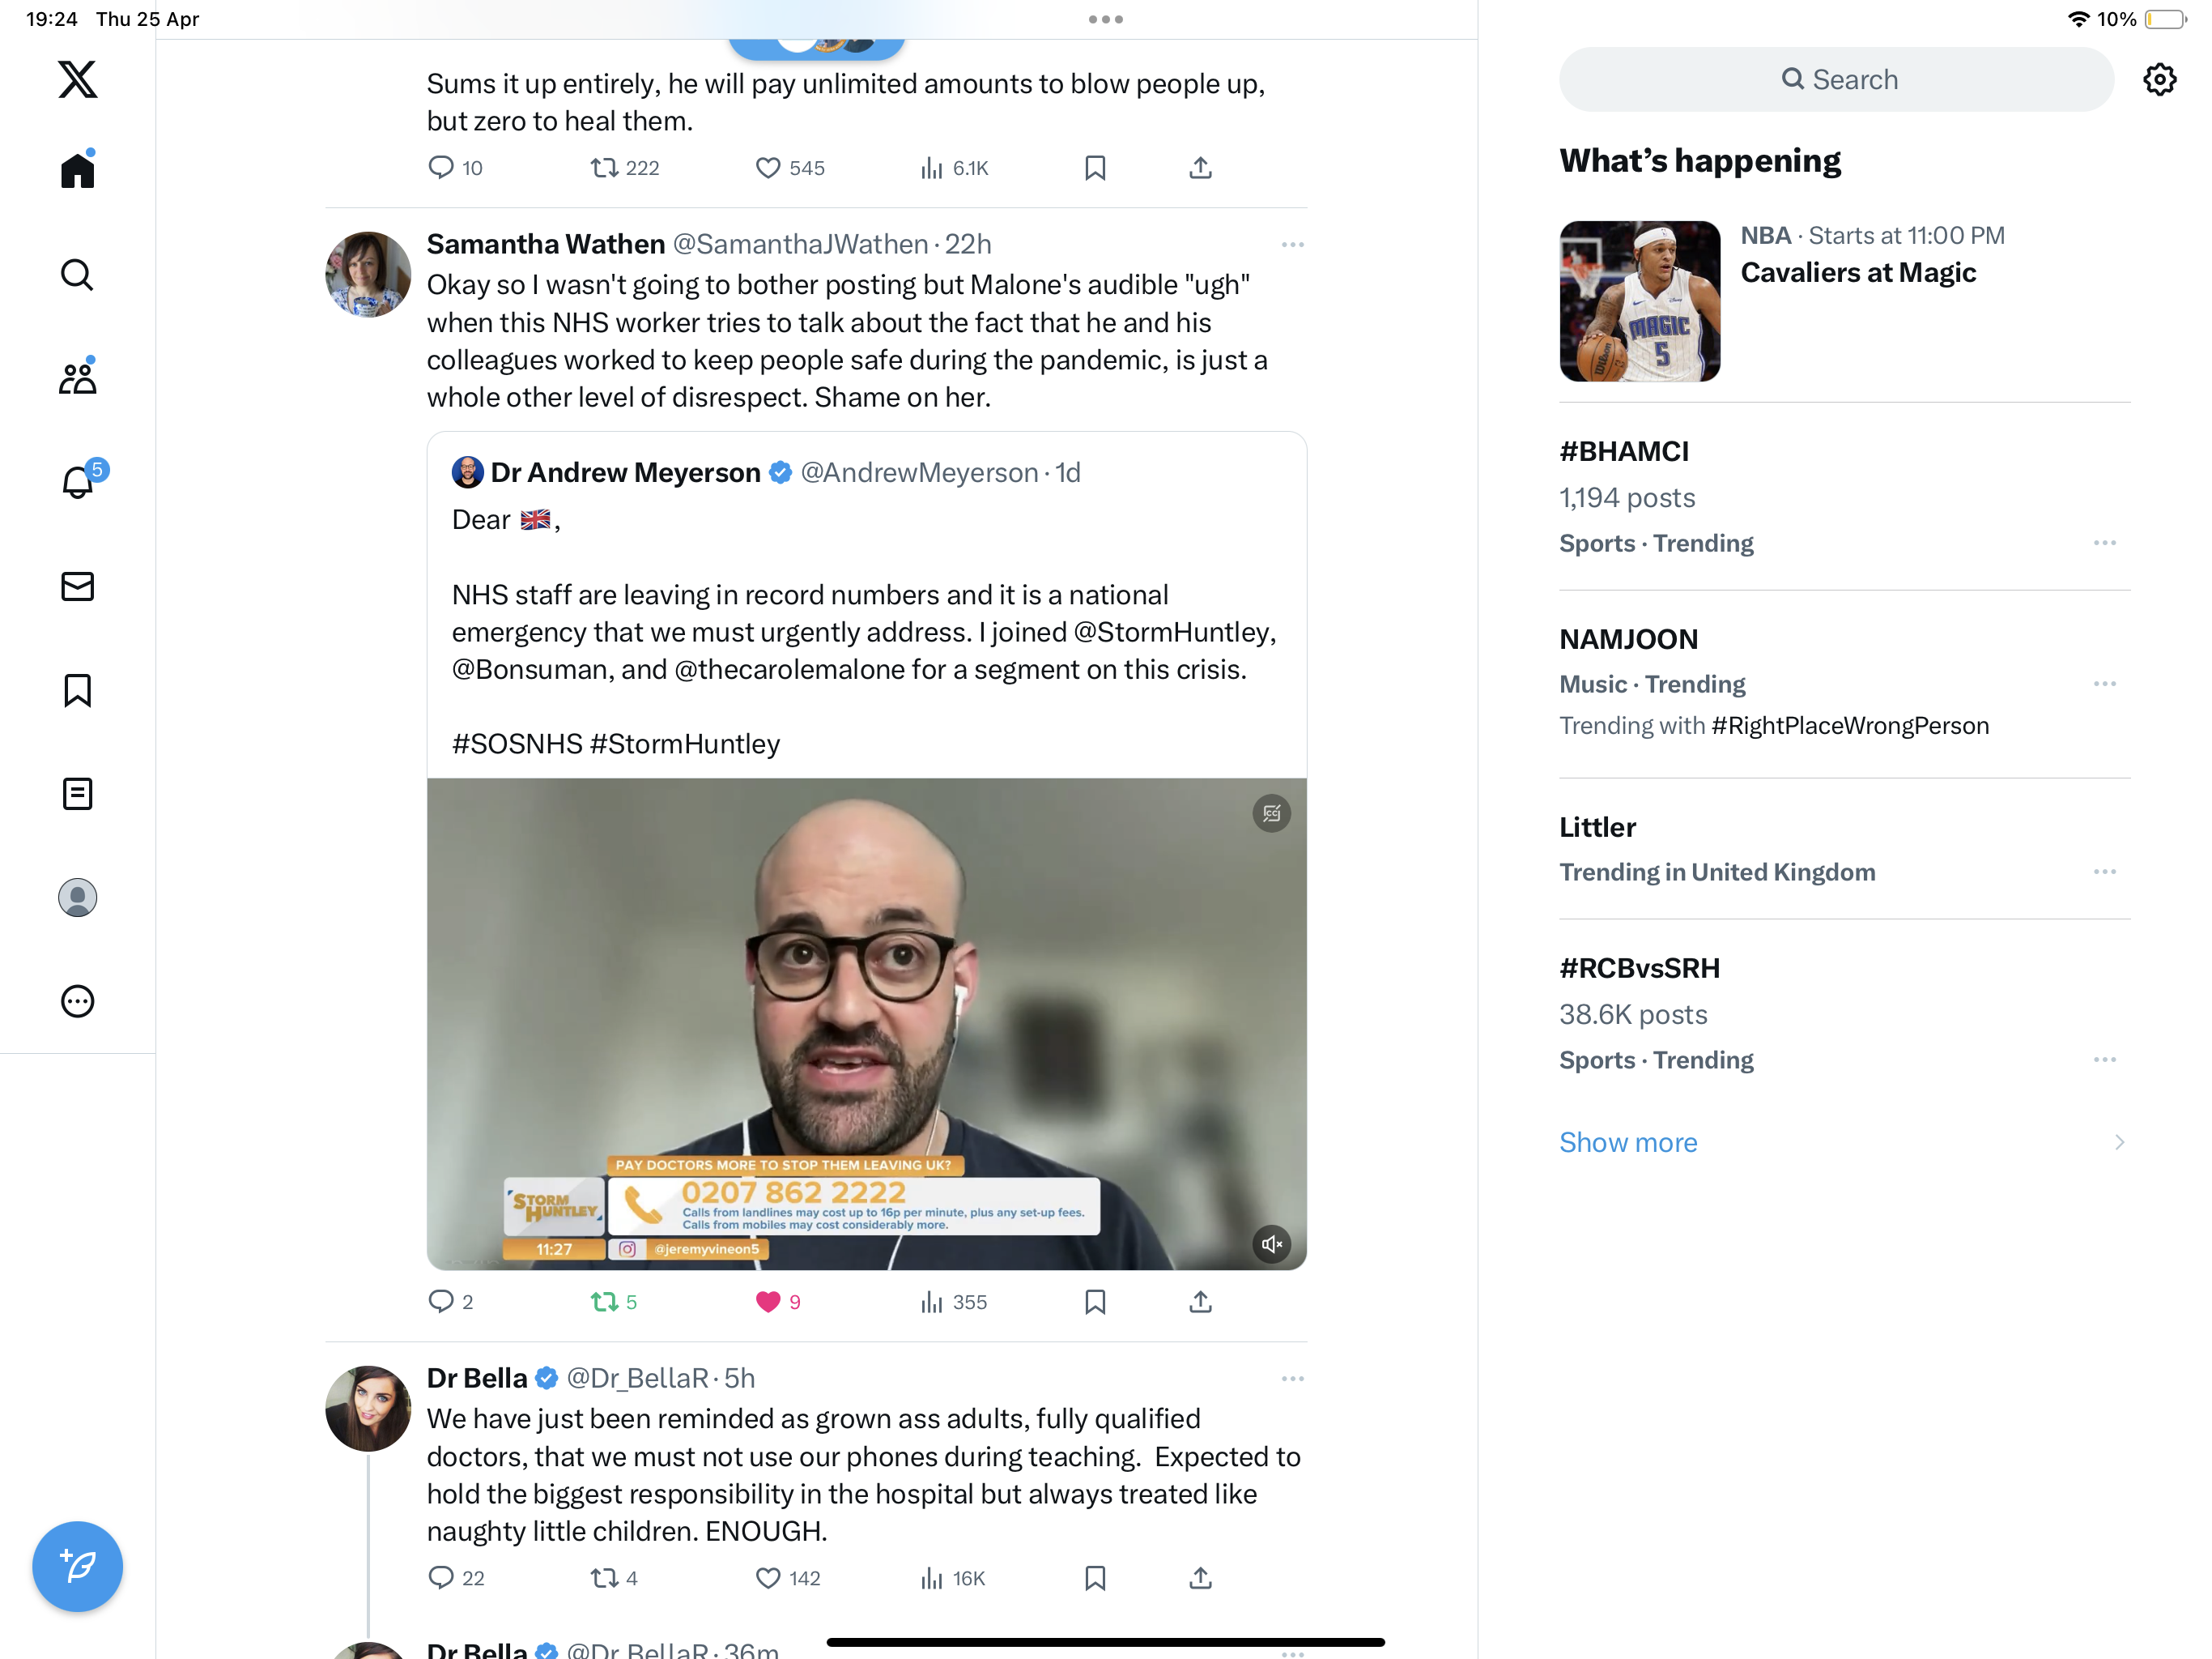Open the Messages envelope icon

[x=77, y=586]
